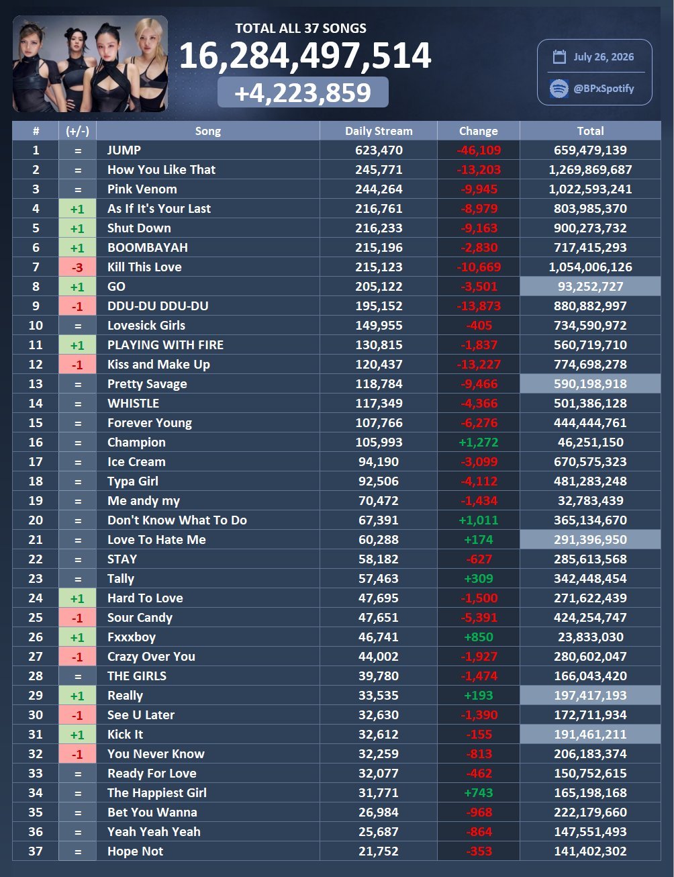Click Sour Candy song title

tap(140, 618)
